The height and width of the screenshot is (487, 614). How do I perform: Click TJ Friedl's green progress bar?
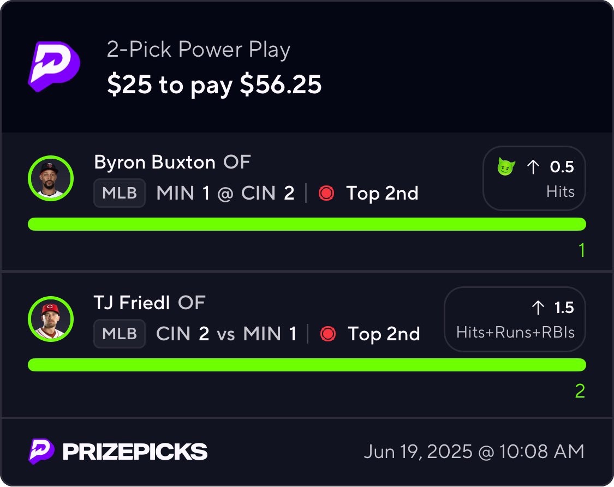pos(307,365)
